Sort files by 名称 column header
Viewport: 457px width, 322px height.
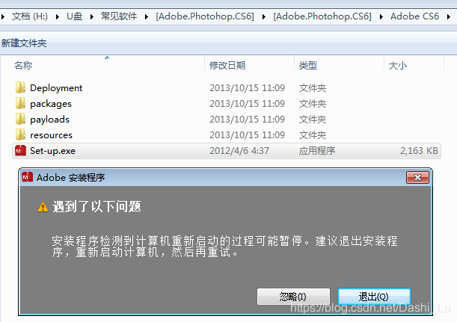24,66
